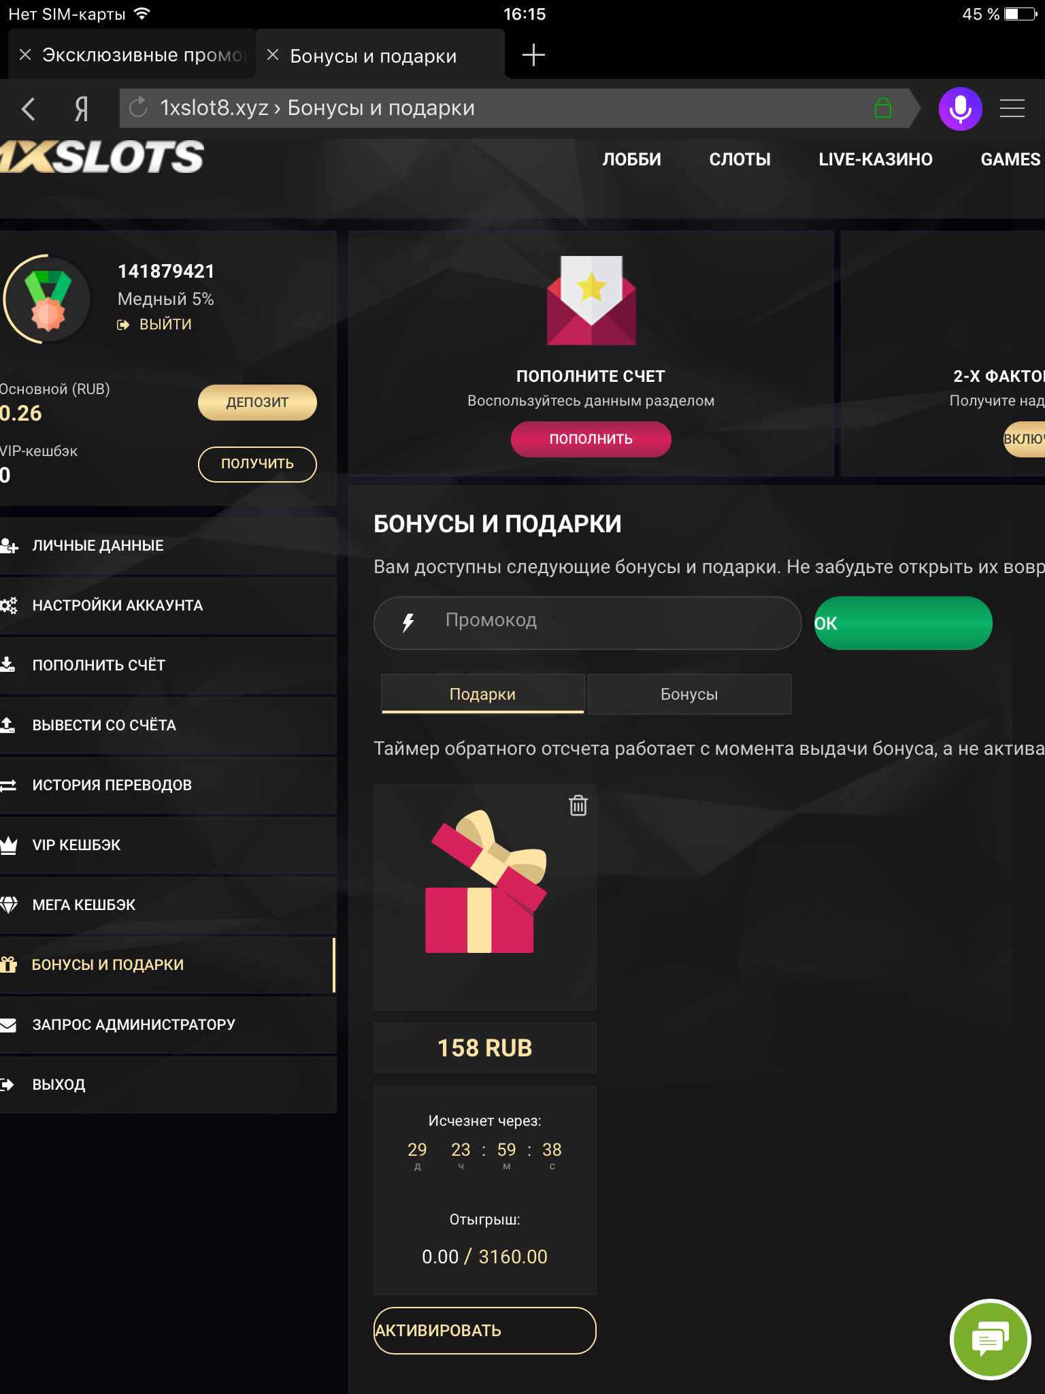Open the browser hamburger menu
Screen dimensions: 1045x1394
coord(1012,108)
